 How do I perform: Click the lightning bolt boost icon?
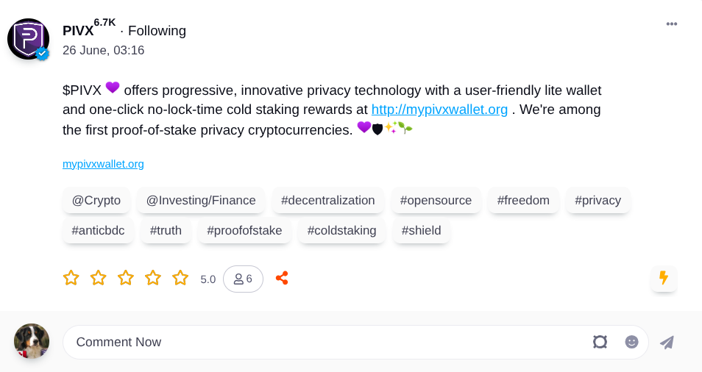tap(663, 278)
